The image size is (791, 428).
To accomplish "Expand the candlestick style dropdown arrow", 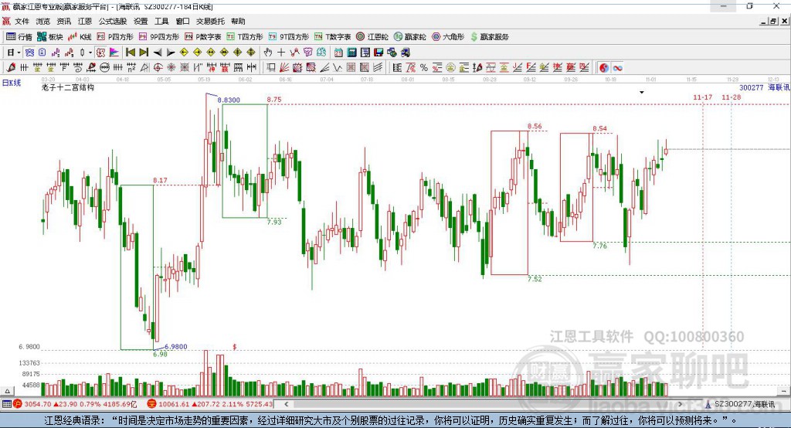I will tap(90, 52).
